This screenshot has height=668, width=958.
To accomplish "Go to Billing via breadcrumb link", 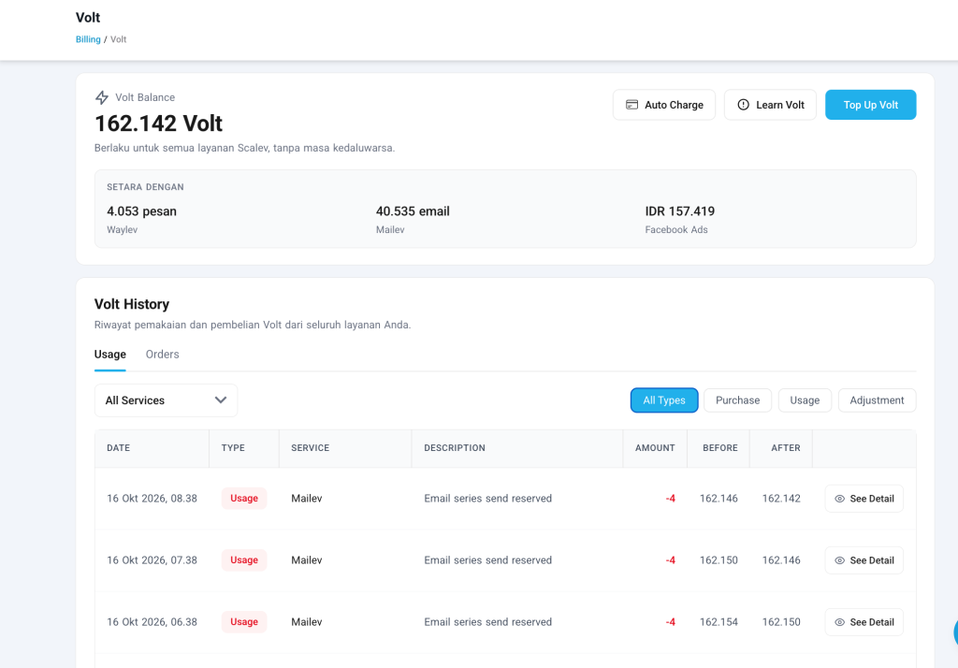I will [x=88, y=39].
